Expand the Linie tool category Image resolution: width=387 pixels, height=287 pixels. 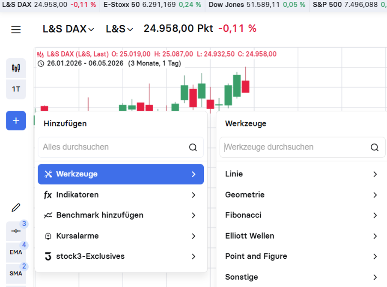pos(301,174)
